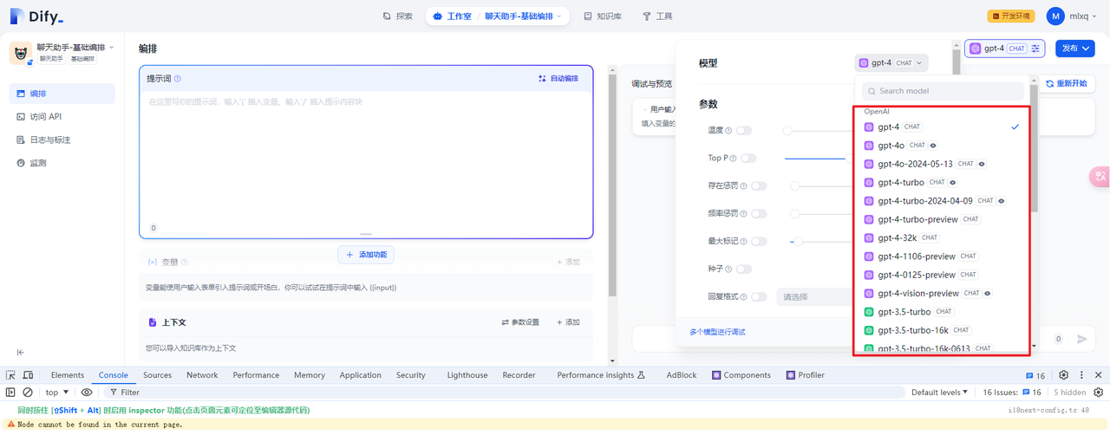Open 知识库 (Knowledge) in the top navigation
Screen dimensions: 1110x435
(x=603, y=16)
